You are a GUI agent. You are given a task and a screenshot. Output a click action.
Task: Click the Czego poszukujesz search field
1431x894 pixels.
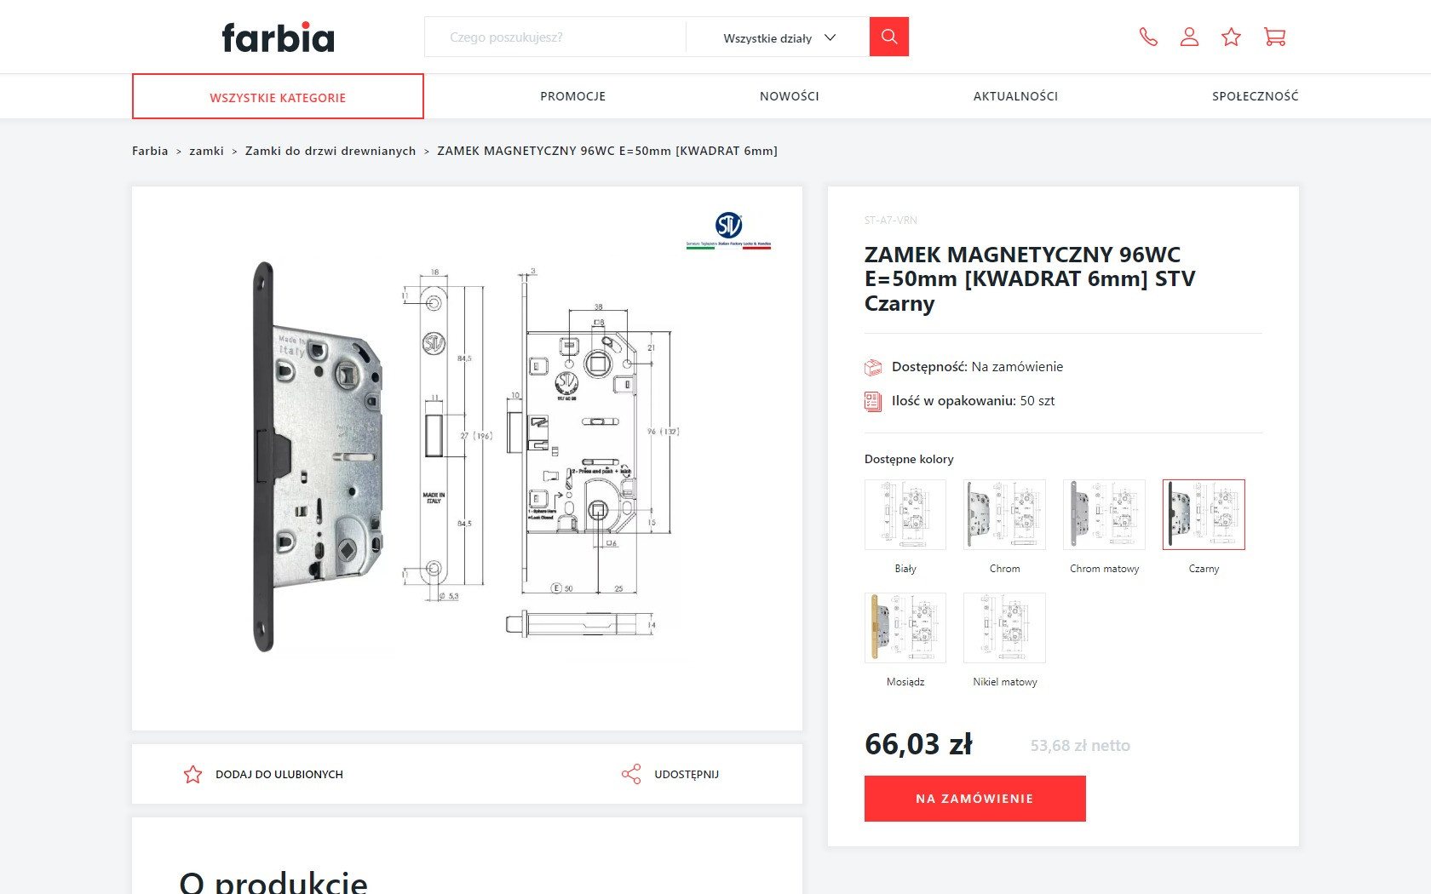point(555,37)
